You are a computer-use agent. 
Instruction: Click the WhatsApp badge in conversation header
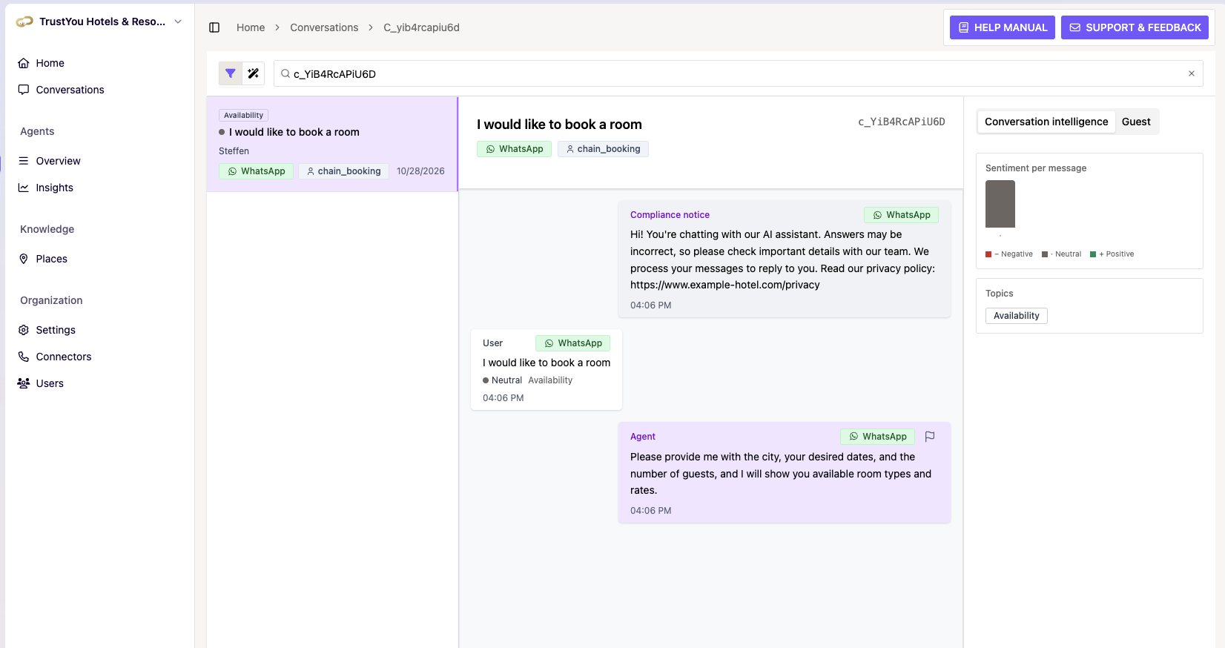click(514, 149)
